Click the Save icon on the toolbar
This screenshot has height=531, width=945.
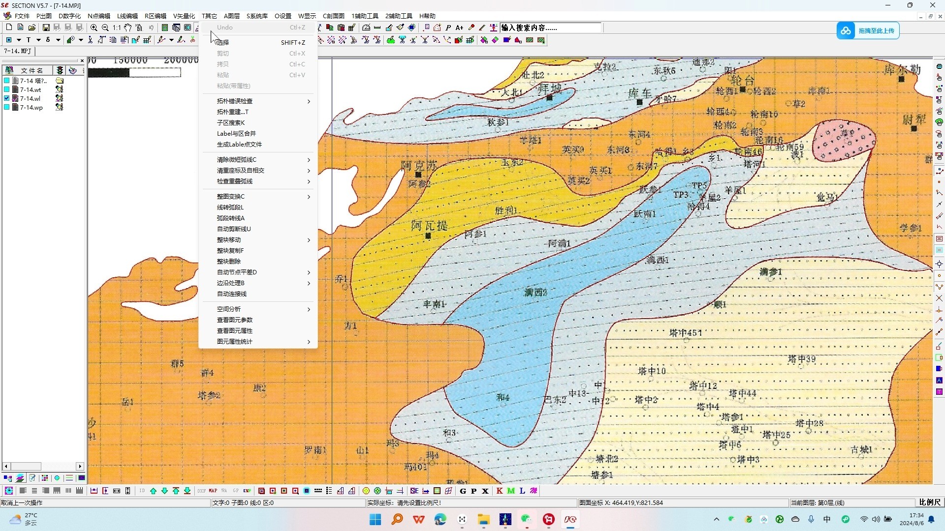46,27
